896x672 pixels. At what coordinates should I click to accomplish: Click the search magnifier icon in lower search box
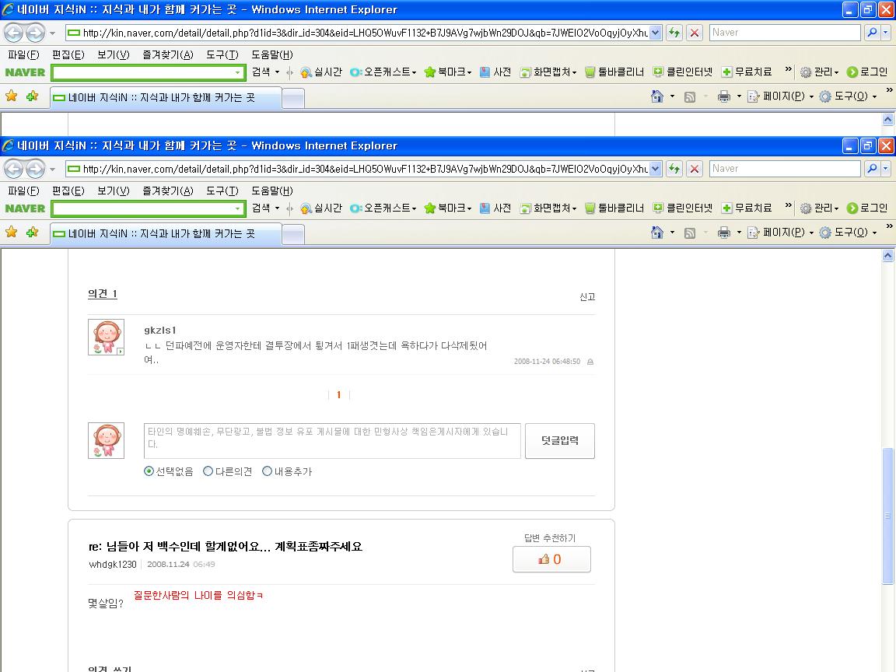tap(872, 169)
